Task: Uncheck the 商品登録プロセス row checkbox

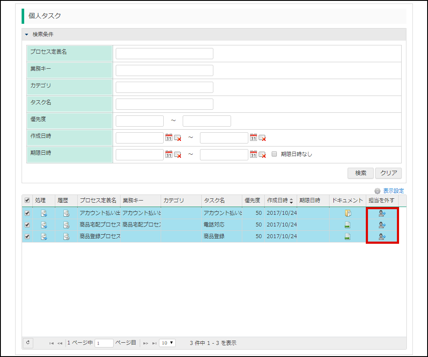Action: (x=27, y=236)
